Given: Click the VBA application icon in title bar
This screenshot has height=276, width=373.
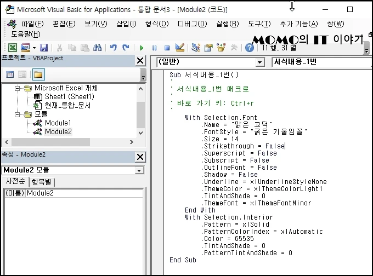Looking at the screenshot, I should pos(10,9).
